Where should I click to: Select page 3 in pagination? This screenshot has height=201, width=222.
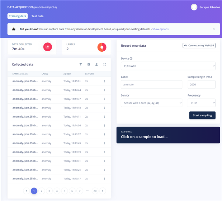[x=49, y=191]
